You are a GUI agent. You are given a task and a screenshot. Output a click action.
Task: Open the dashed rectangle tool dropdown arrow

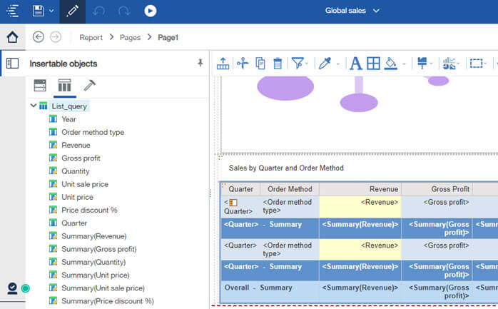[x=485, y=64]
